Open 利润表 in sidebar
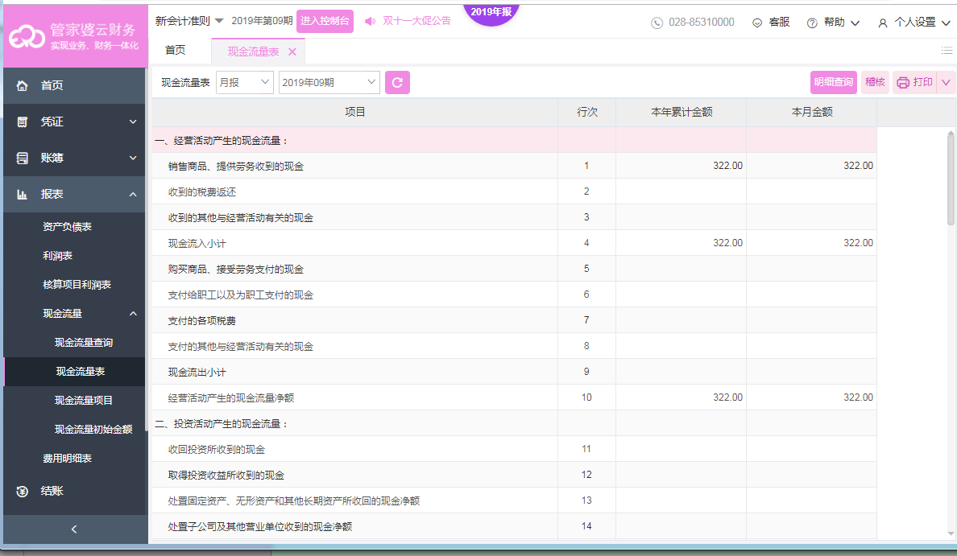The width and height of the screenshot is (957, 556). point(57,255)
